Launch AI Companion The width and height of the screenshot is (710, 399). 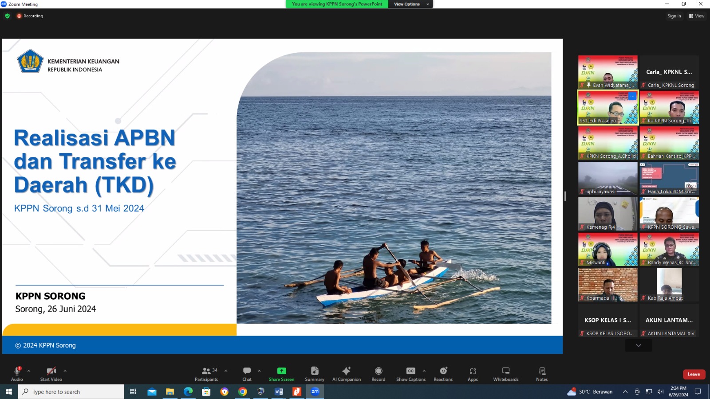point(347,372)
